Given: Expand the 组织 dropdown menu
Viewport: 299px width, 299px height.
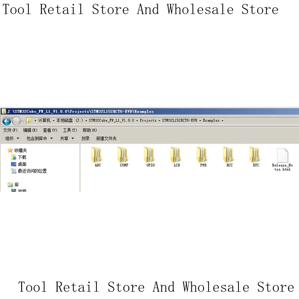Looking at the screenshot, I should click(x=12, y=138).
